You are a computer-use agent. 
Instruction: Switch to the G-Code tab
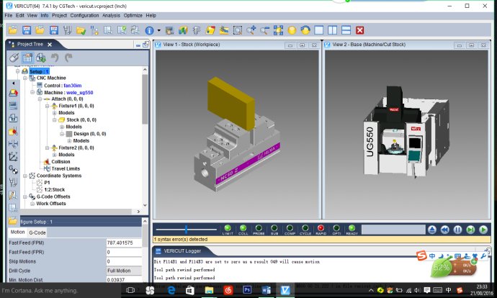click(x=37, y=232)
